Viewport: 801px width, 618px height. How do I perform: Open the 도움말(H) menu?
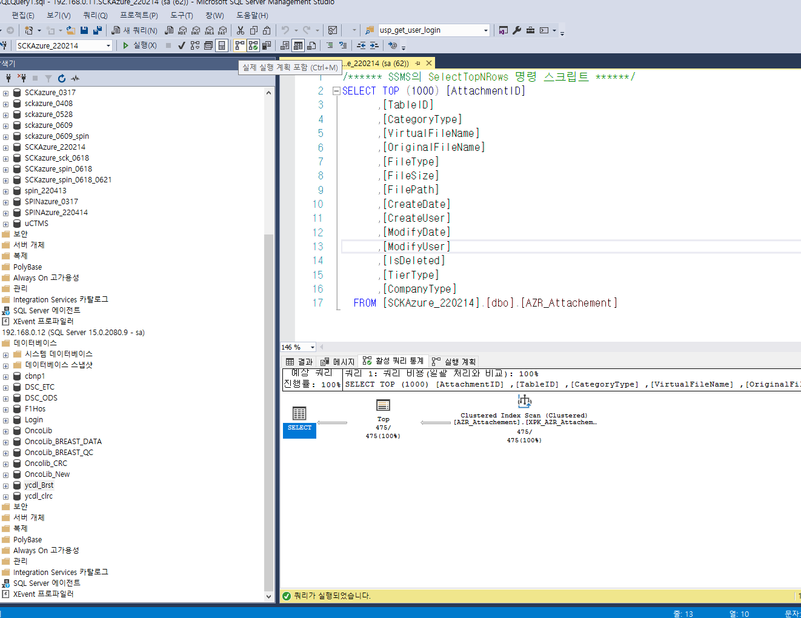point(252,15)
